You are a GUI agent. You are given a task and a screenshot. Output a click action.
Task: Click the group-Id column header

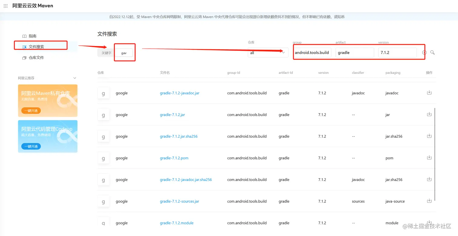click(x=234, y=73)
